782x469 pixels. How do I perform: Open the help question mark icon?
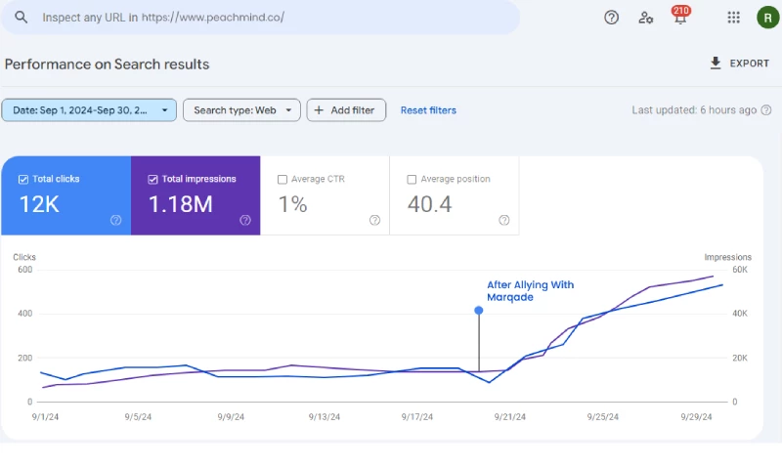(x=612, y=18)
